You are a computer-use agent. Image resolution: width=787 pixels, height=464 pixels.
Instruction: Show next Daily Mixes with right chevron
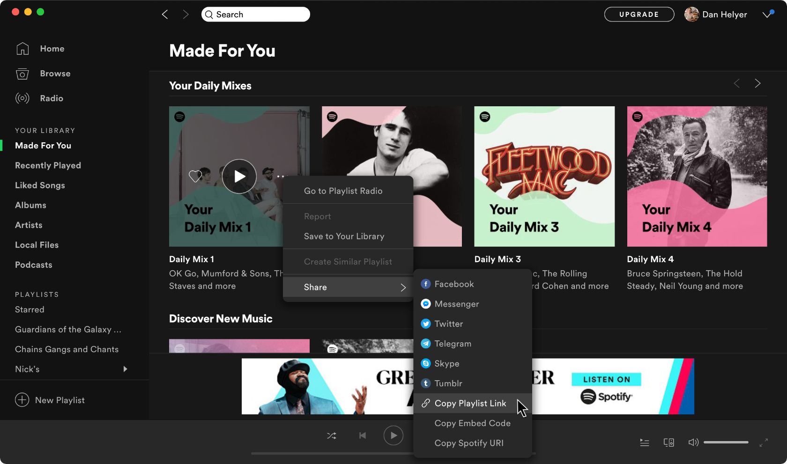[757, 83]
